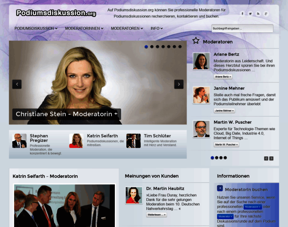Select third slide dot in main slider
This screenshot has width=288, height=227.
(157, 47)
